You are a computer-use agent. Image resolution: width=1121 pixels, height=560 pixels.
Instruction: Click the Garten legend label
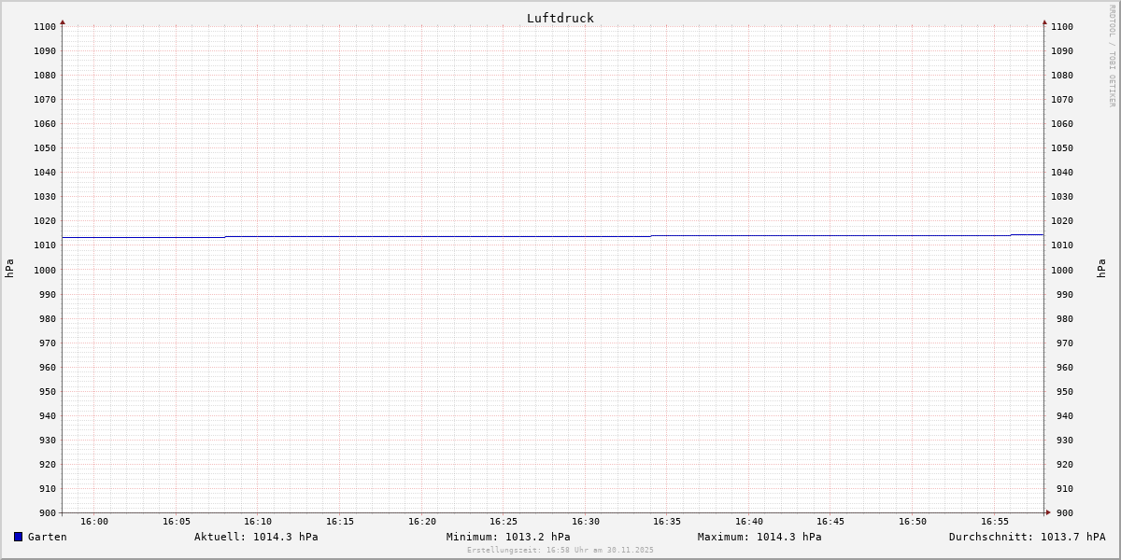point(47,537)
